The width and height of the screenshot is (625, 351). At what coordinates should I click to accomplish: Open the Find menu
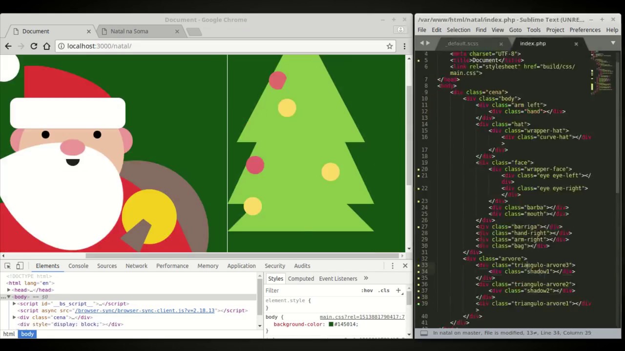[x=481, y=30]
